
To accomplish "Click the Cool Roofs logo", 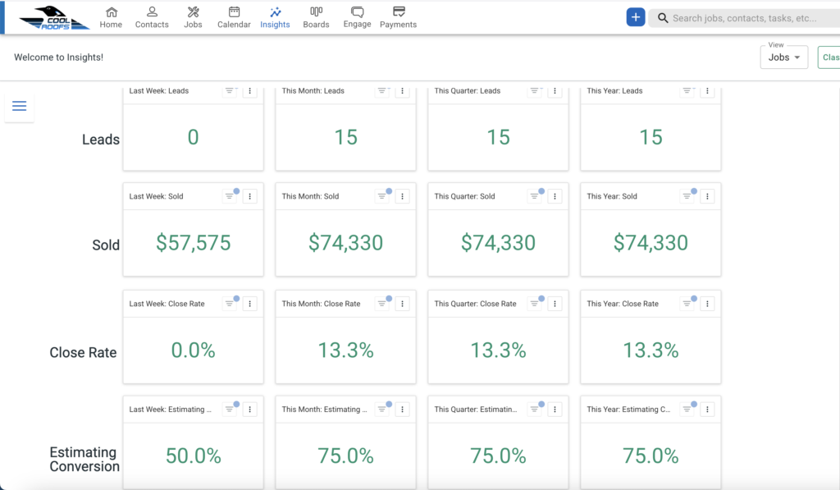I will tap(54, 18).
